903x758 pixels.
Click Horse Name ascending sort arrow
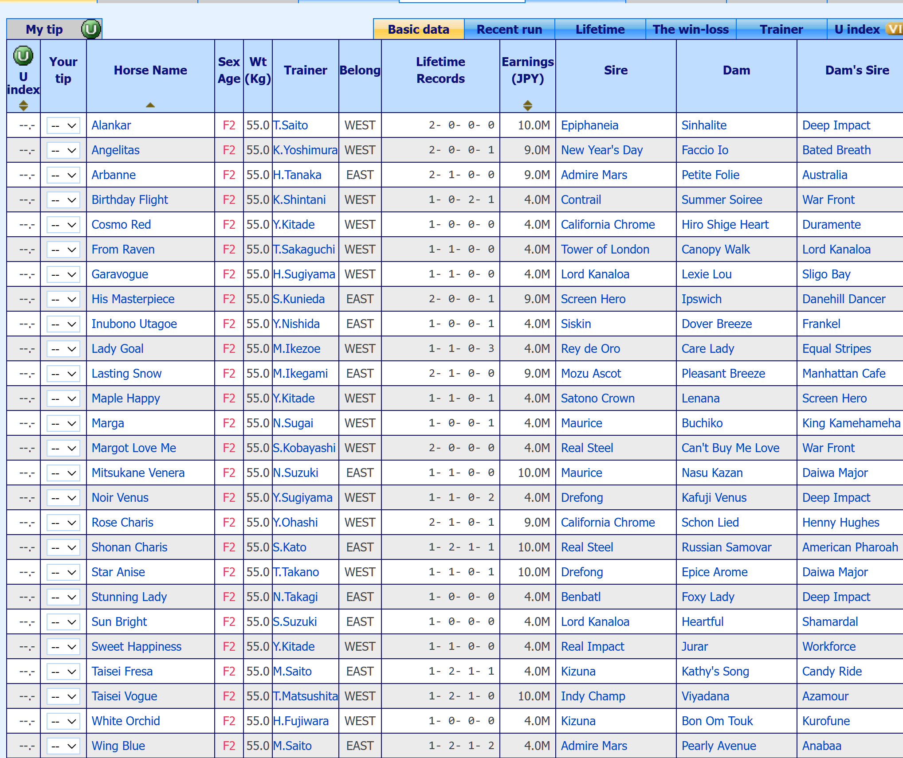click(x=150, y=105)
